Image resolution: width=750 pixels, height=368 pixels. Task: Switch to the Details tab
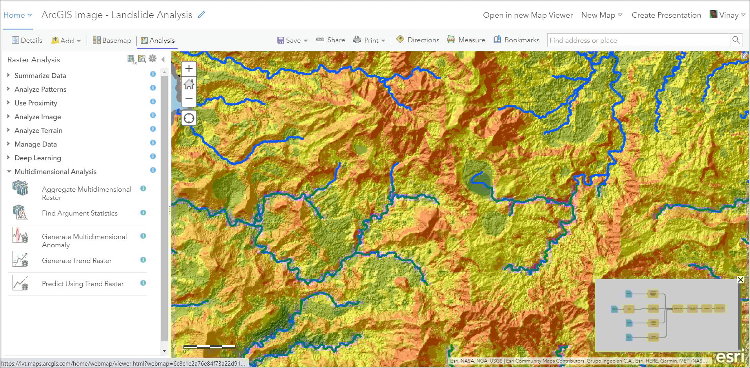point(27,40)
